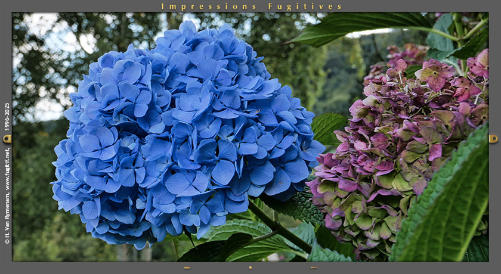501x274 pixels.
Task: Click the gold previous-image marker on left edge
Action: coord(7,139)
